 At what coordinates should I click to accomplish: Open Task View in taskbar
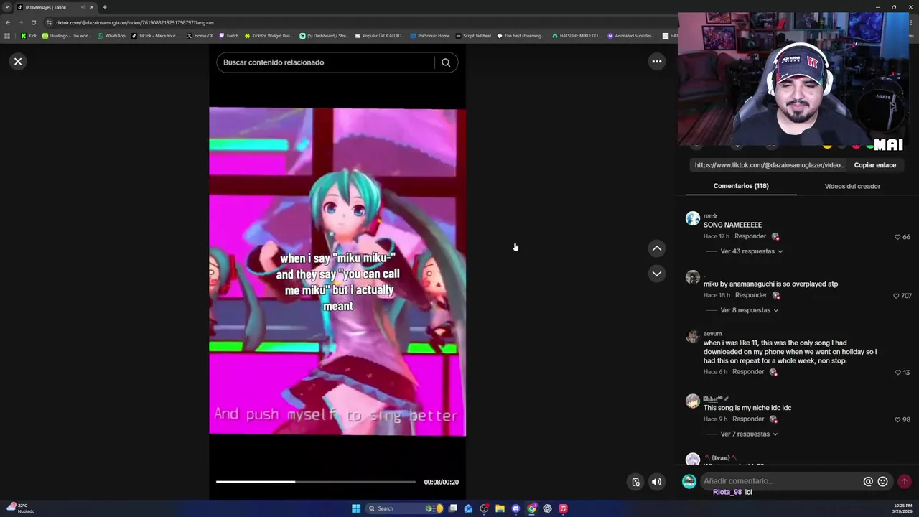(453, 508)
